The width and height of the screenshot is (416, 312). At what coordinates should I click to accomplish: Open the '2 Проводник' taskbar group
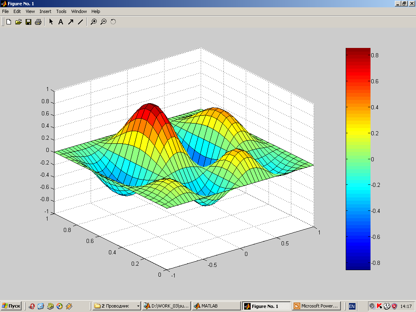point(117,306)
